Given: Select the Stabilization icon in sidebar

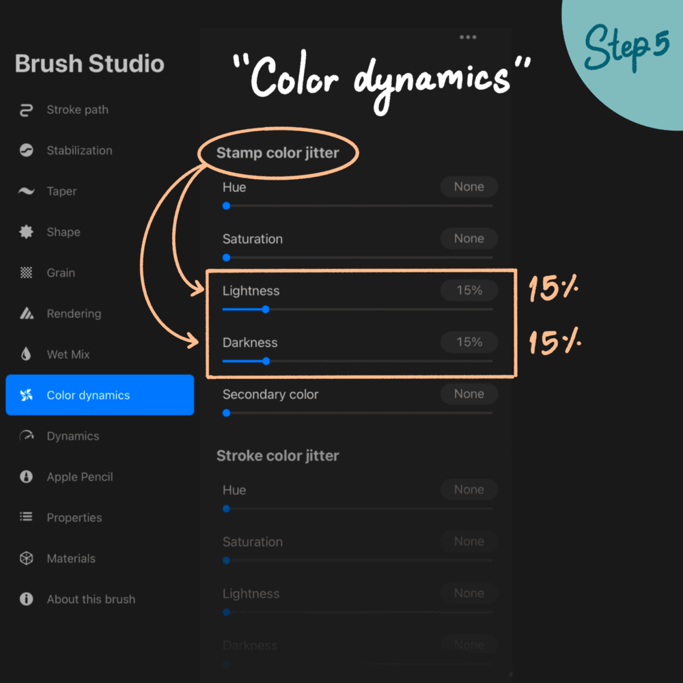Looking at the screenshot, I should coord(26,150).
